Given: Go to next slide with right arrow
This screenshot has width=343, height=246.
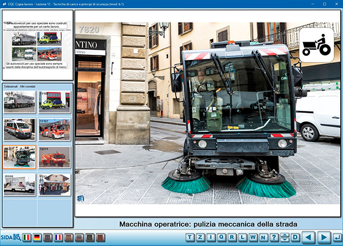Looking at the screenshot, I should point(324,237).
